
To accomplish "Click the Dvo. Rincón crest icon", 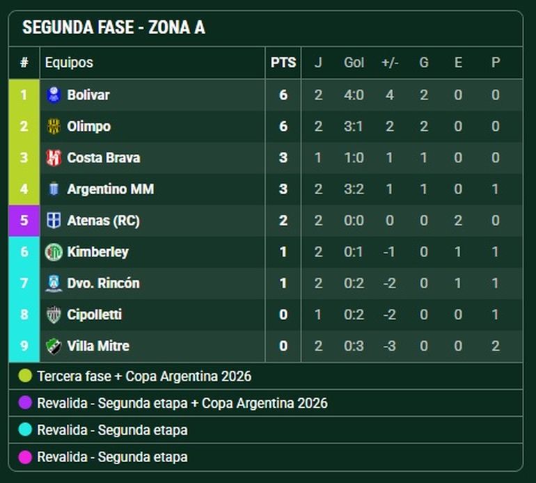I will coord(54,283).
